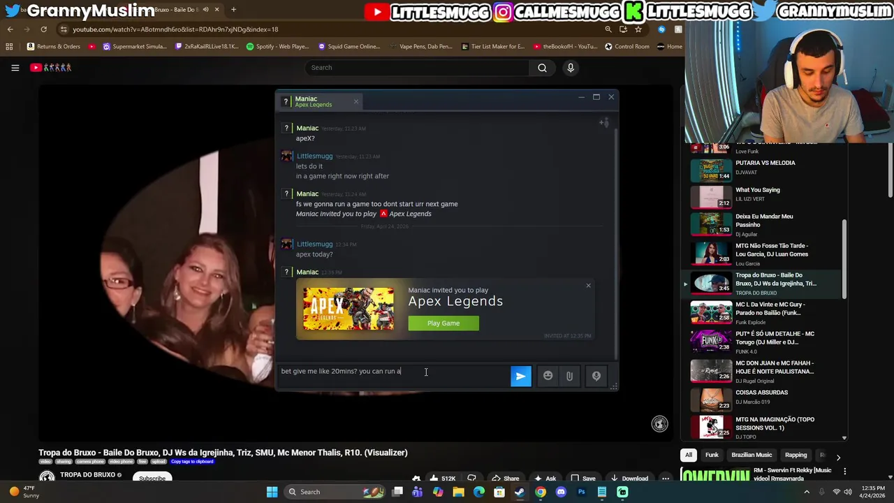This screenshot has height=503, width=894.
Task: Open Returns & Orders bookmark
Action: click(x=54, y=47)
